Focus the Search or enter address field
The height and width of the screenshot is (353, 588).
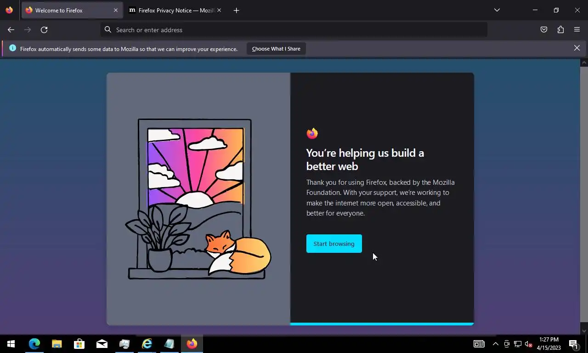(x=294, y=30)
